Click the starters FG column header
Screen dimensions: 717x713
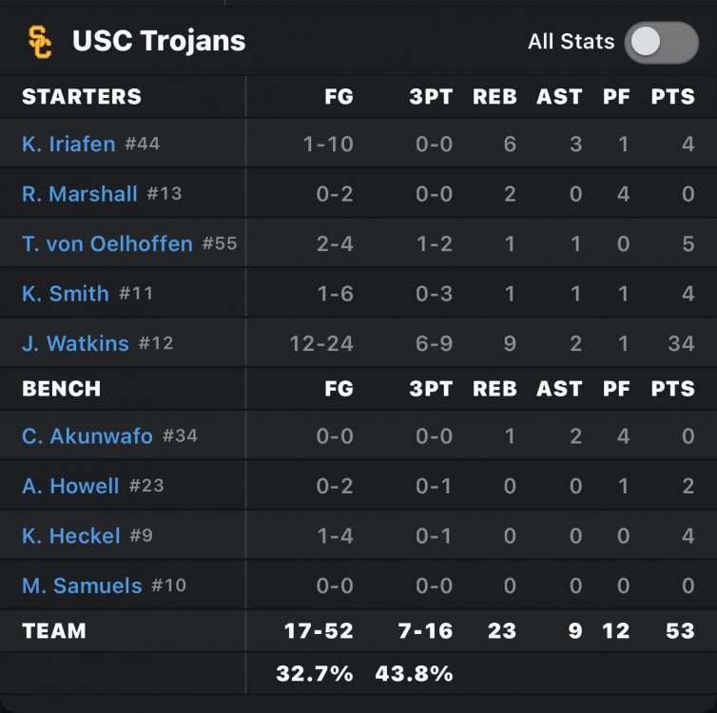click(x=339, y=96)
